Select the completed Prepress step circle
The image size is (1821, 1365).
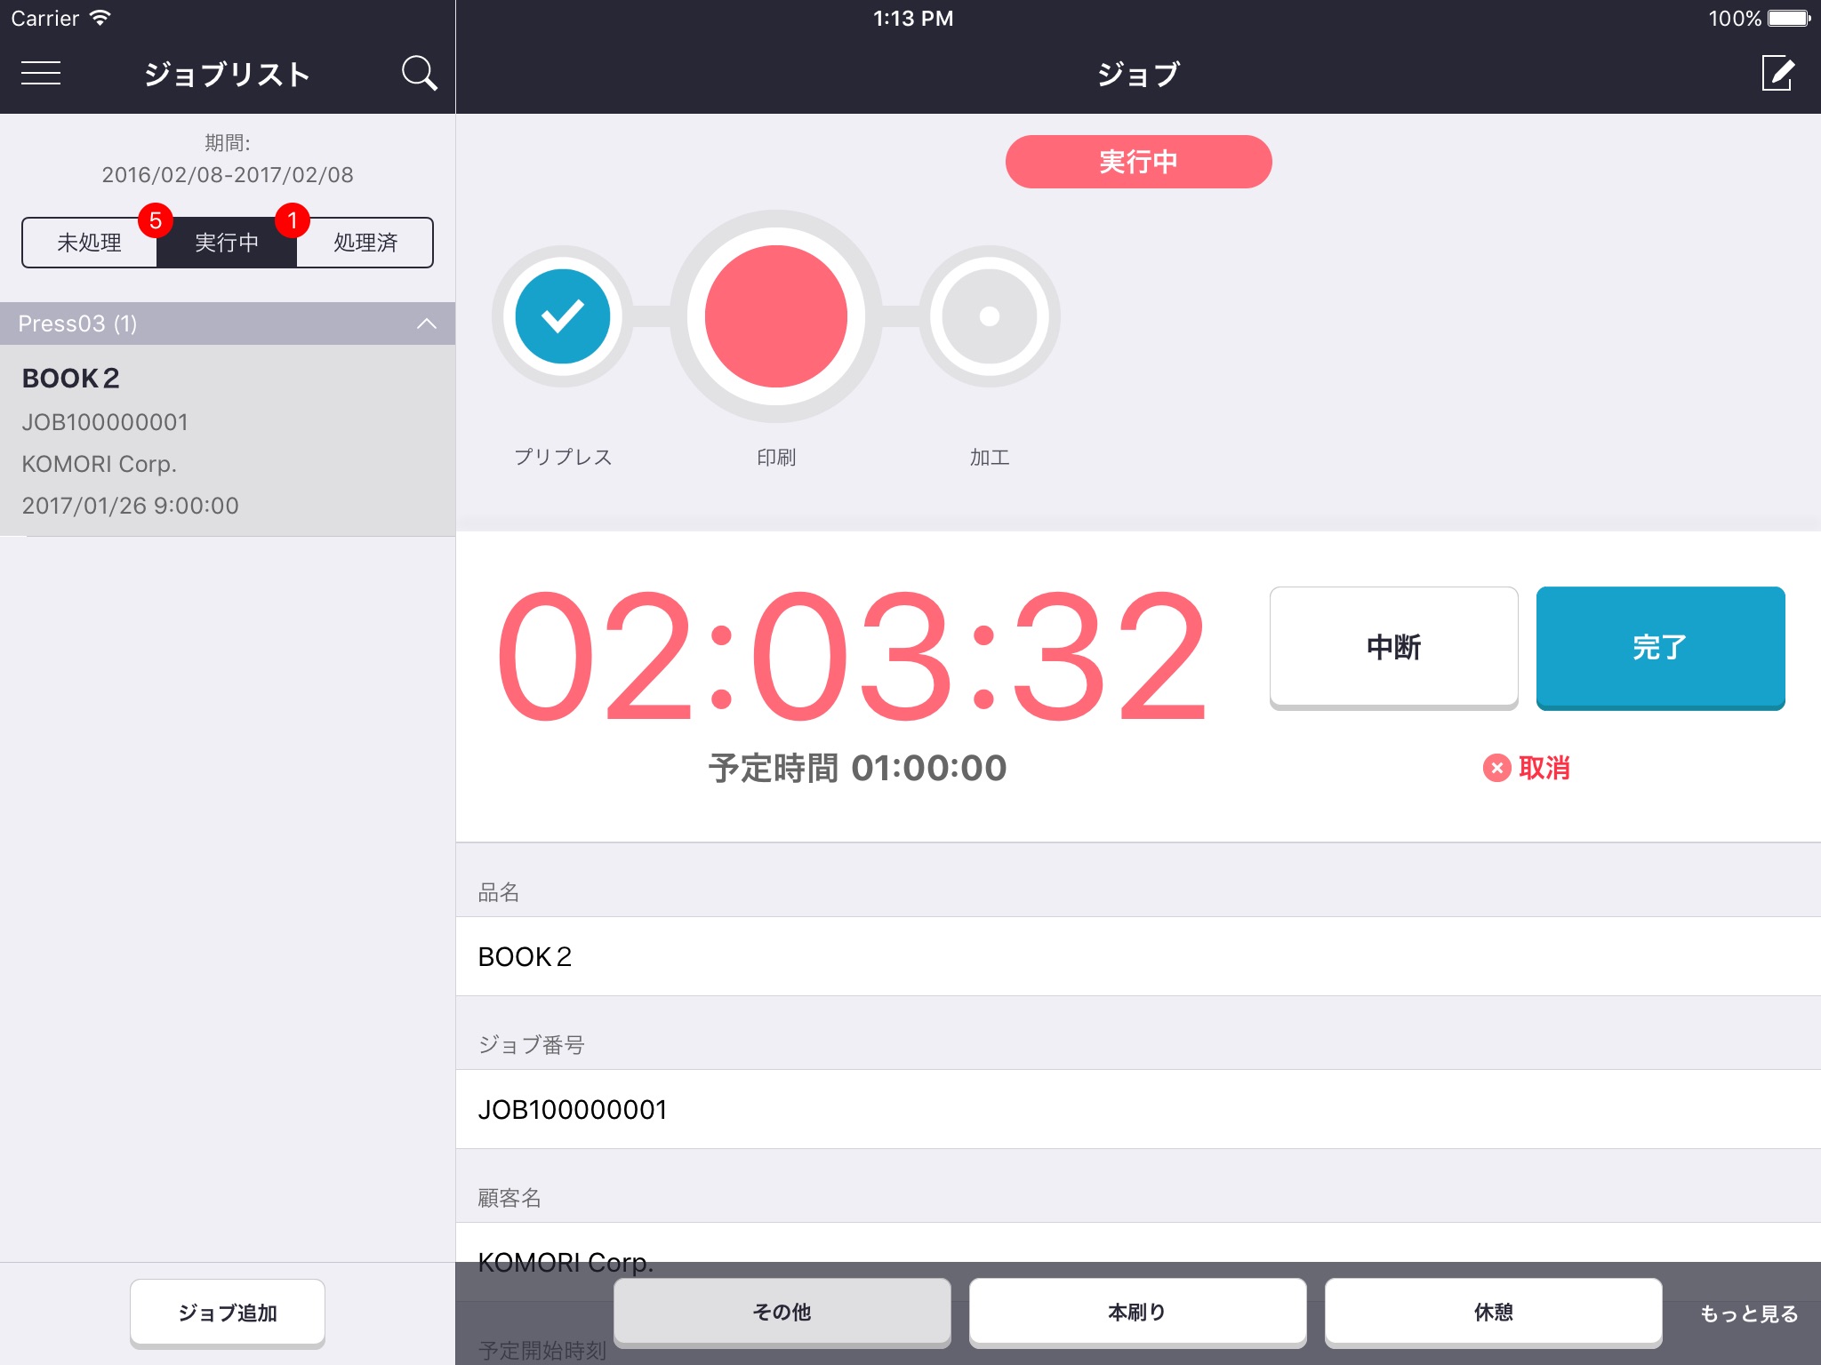pyautogui.click(x=563, y=316)
